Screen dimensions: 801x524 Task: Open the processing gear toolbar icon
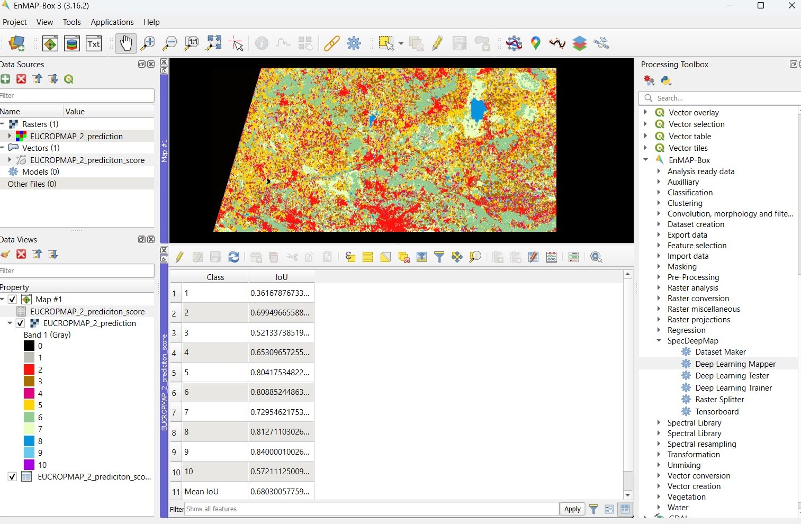coord(354,43)
